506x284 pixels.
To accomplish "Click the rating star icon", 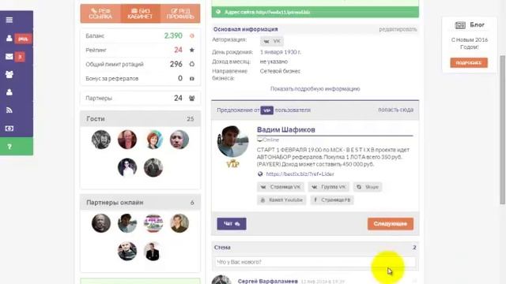I will click(192, 50).
